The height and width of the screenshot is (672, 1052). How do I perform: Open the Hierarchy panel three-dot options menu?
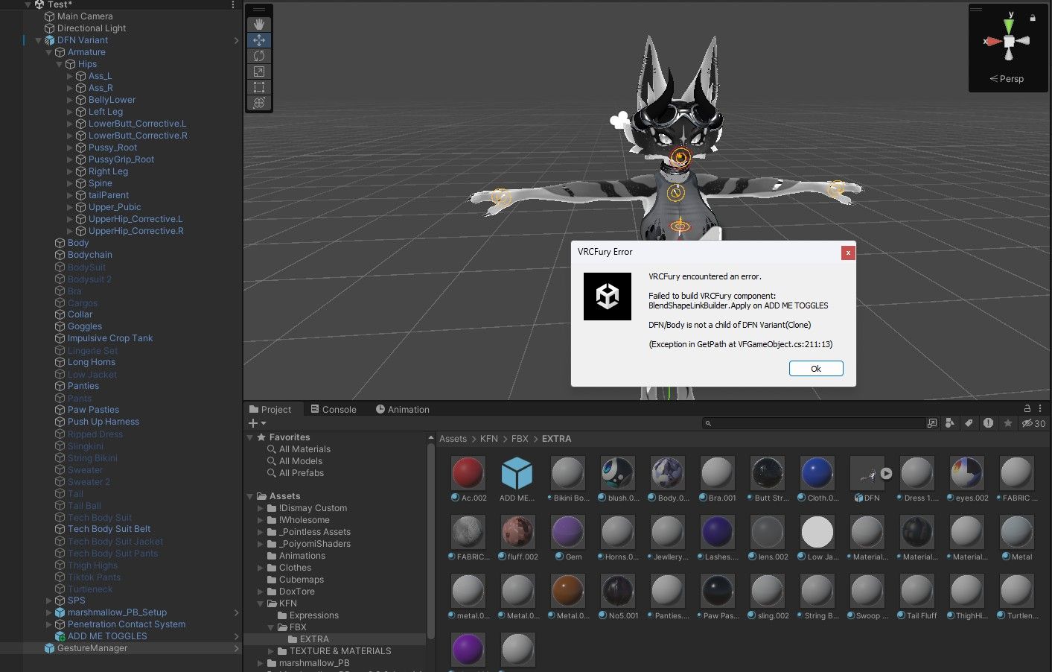tap(233, 4)
